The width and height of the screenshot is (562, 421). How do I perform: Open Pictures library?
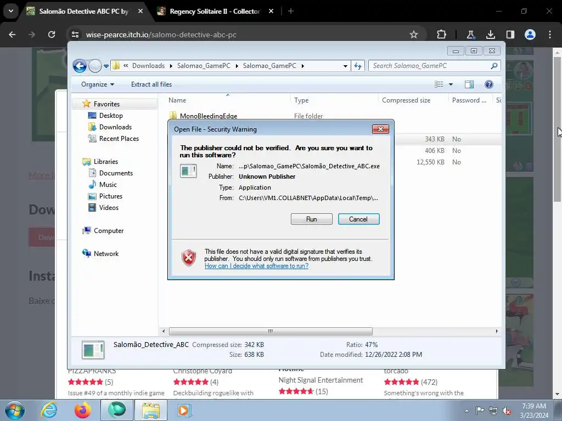[110, 196]
